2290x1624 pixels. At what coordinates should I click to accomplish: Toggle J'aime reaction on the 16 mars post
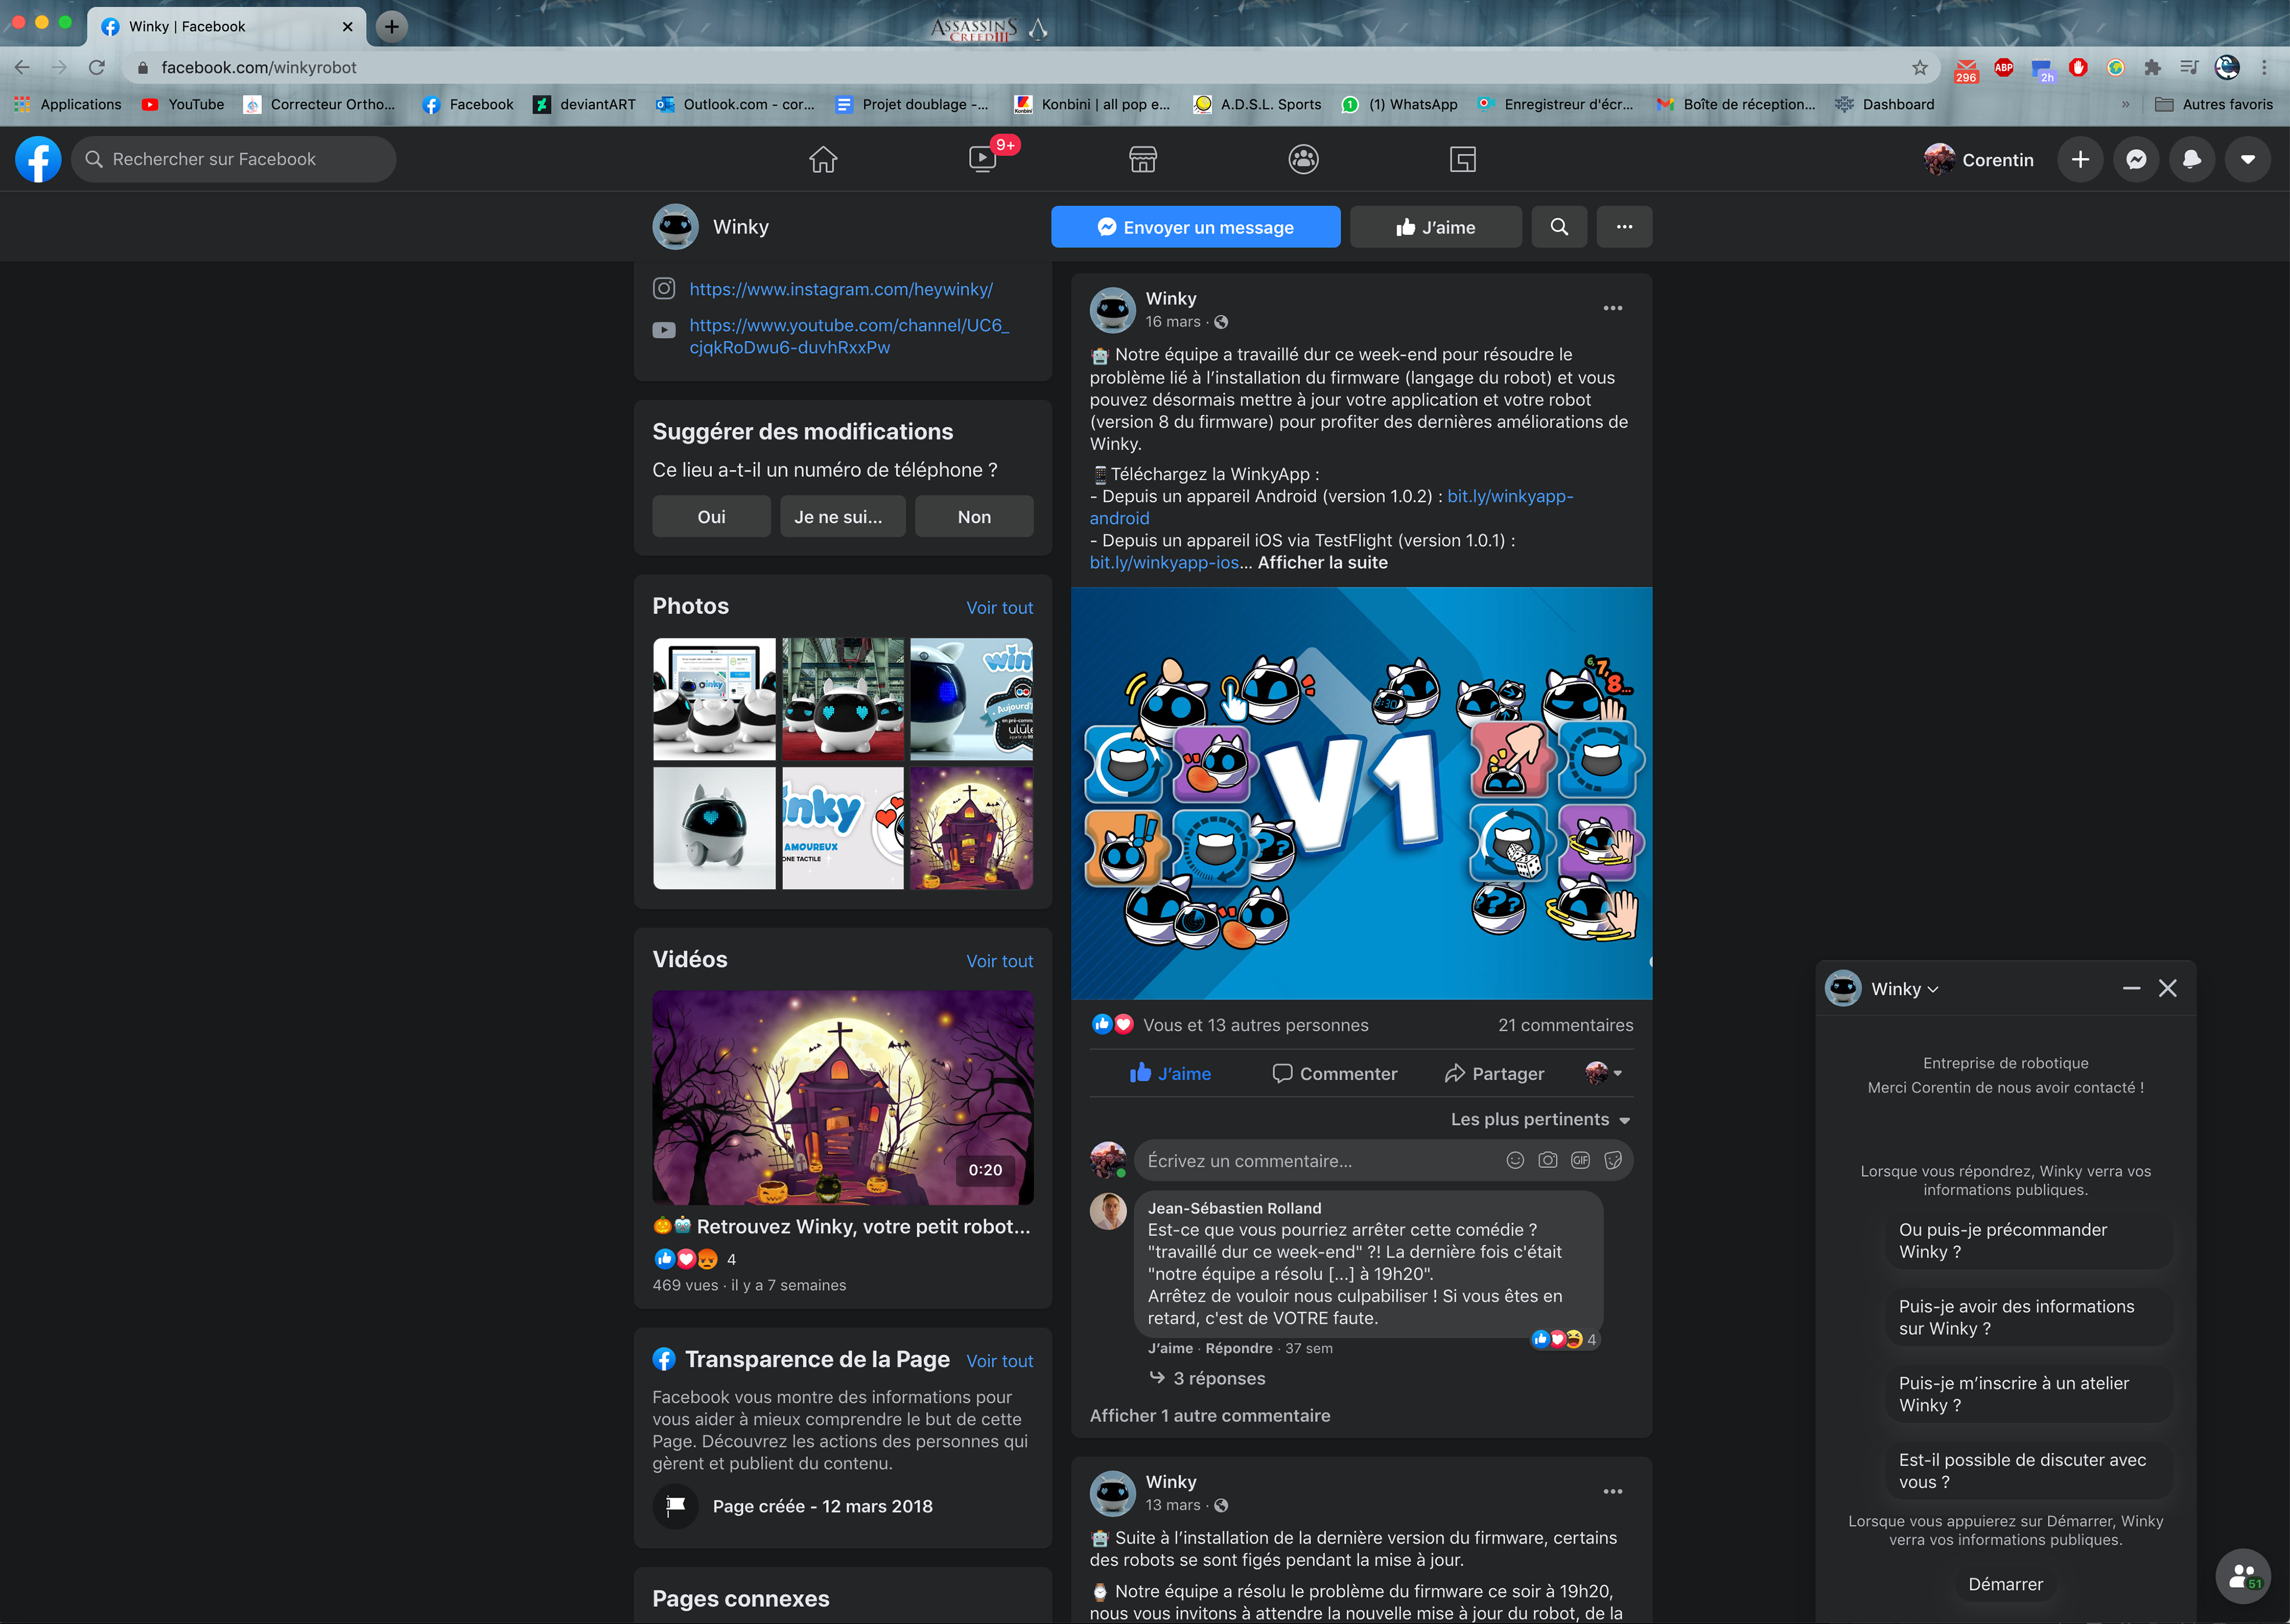click(1170, 1073)
